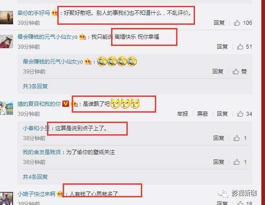Open avatar of 小娘子快过来啊
The width and height of the screenshot is (265, 205).
pyautogui.click(x=6, y=199)
